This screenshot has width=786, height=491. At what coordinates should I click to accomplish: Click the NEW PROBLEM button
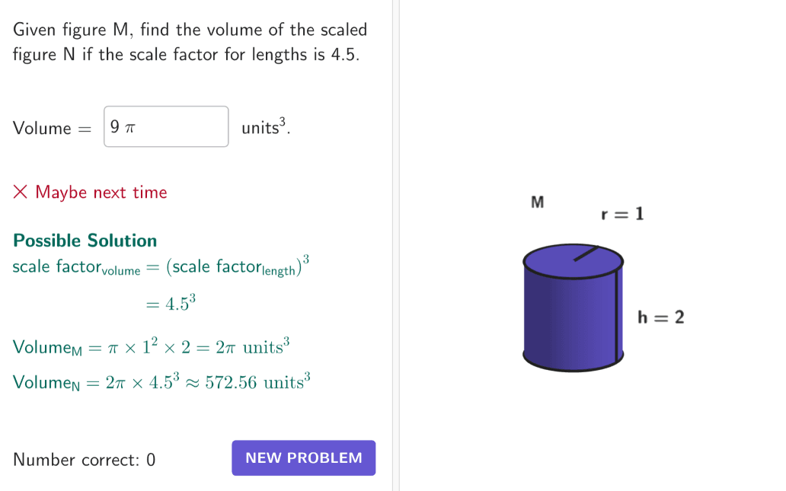click(x=303, y=458)
